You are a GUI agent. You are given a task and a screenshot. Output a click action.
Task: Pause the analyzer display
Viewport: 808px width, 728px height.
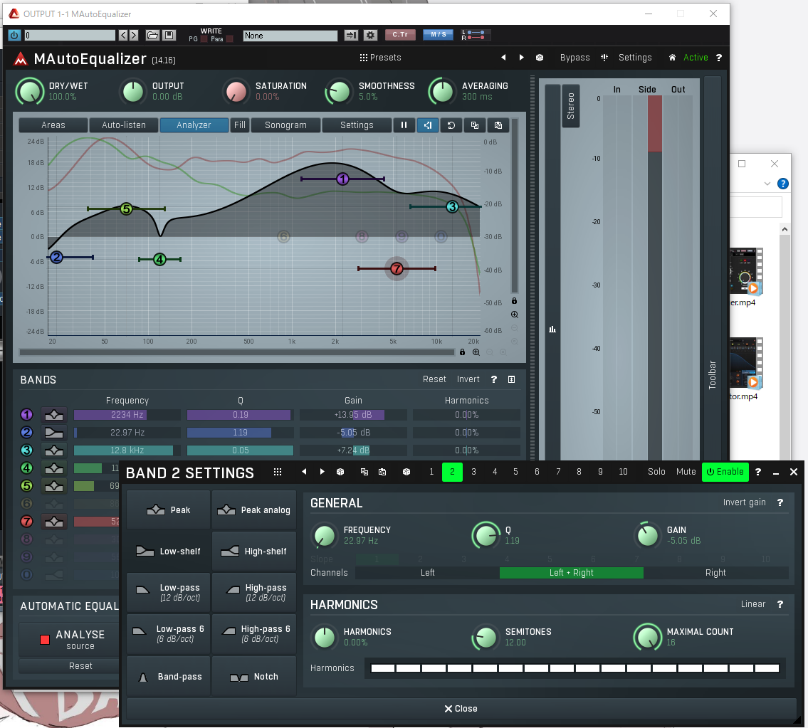(x=404, y=125)
